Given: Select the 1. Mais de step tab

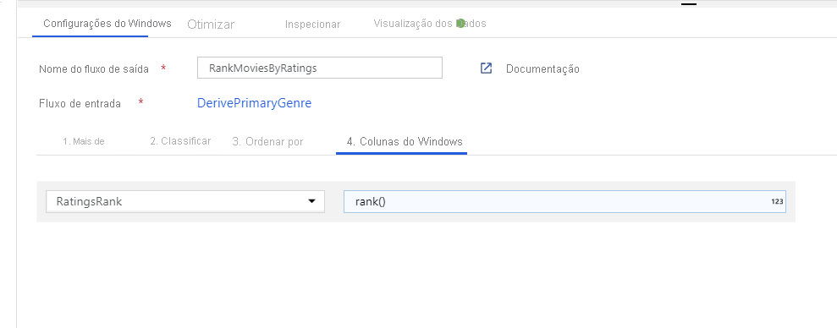Looking at the screenshot, I should 83,141.
